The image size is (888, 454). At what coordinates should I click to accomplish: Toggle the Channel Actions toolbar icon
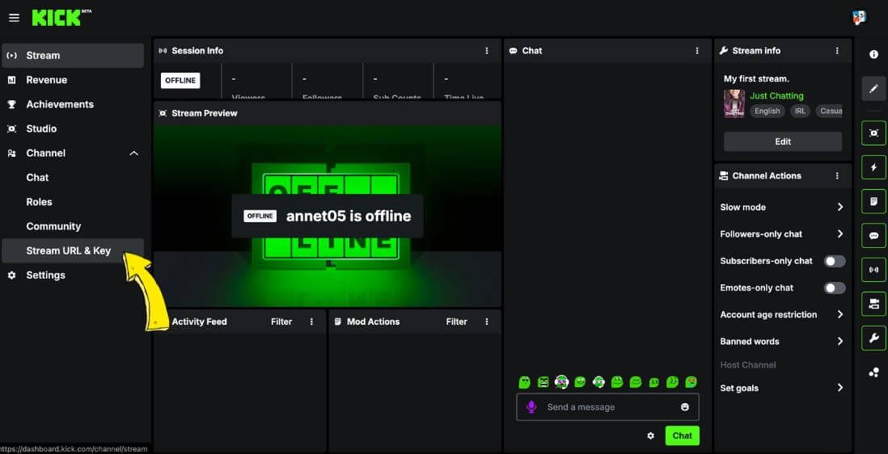point(873,304)
